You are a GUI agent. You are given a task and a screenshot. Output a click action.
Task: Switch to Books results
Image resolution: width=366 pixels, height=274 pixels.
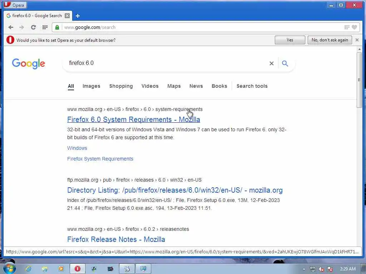tap(219, 86)
